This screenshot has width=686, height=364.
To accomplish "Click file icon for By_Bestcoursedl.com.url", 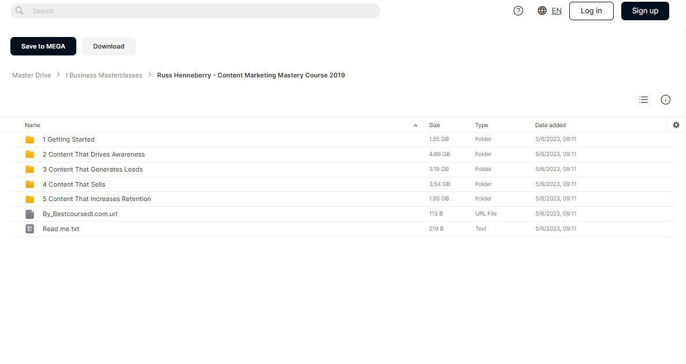I will pyautogui.click(x=29, y=214).
